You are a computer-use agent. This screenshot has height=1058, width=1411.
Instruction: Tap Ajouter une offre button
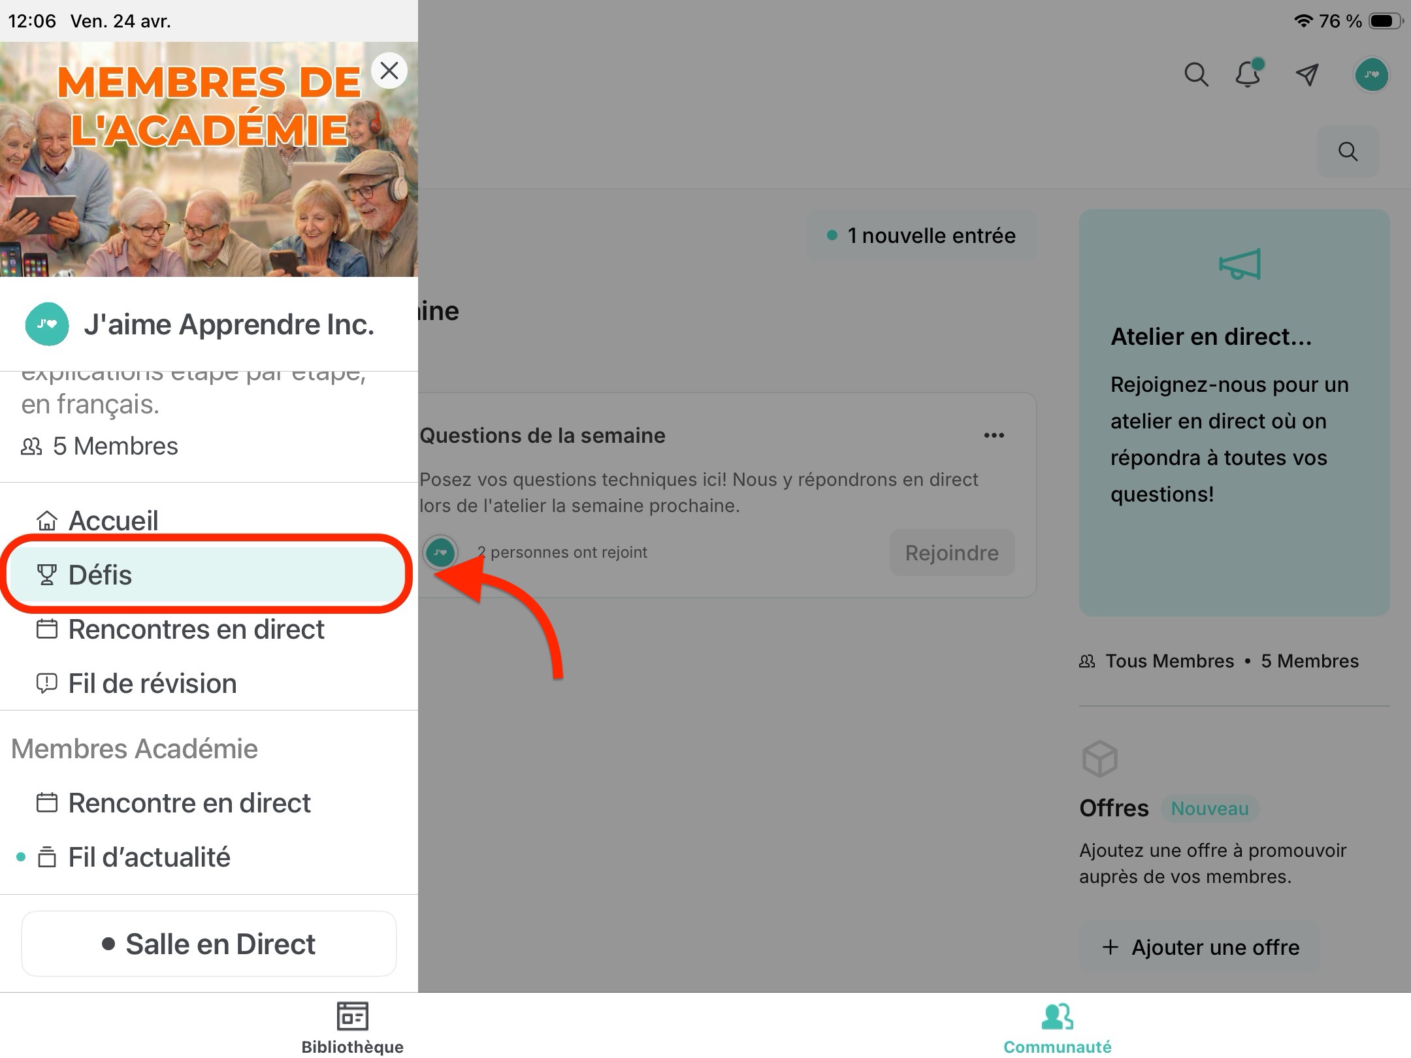(x=1201, y=947)
